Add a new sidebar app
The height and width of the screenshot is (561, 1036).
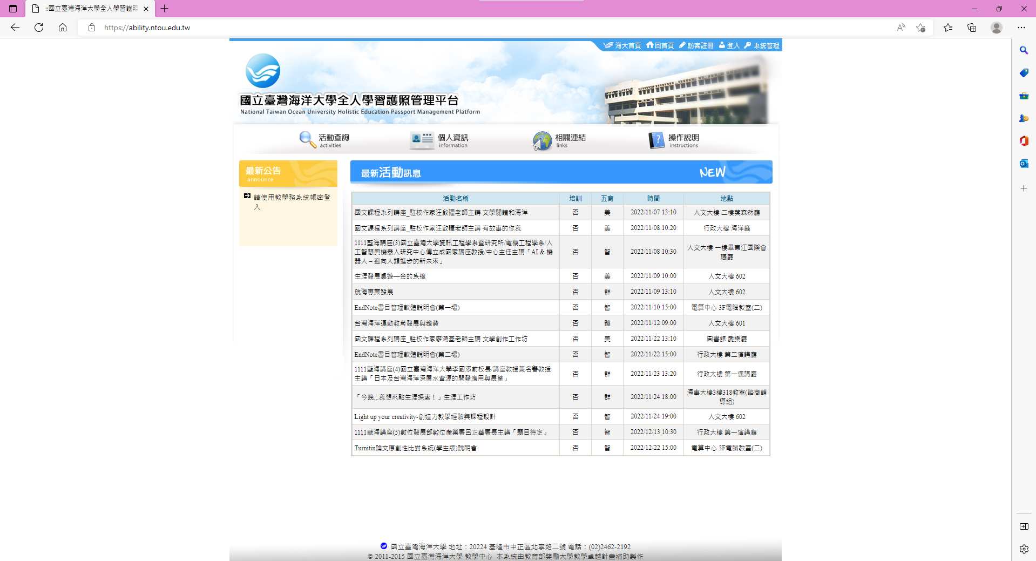pyautogui.click(x=1024, y=188)
